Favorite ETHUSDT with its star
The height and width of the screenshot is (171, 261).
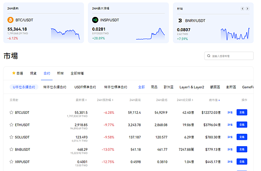coord(11,125)
